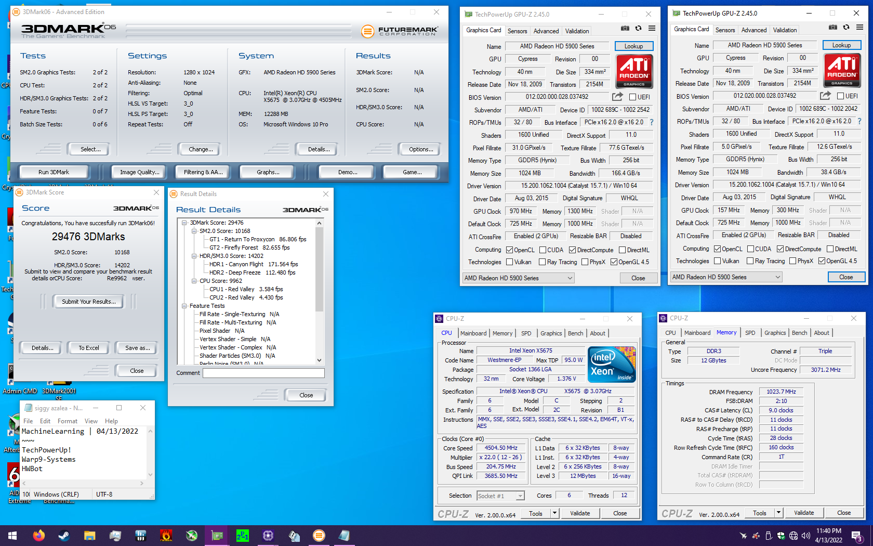Click Bus Interface question mark in left GPU-Z
The width and height of the screenshot is (873, 546).
coord(652,122)
